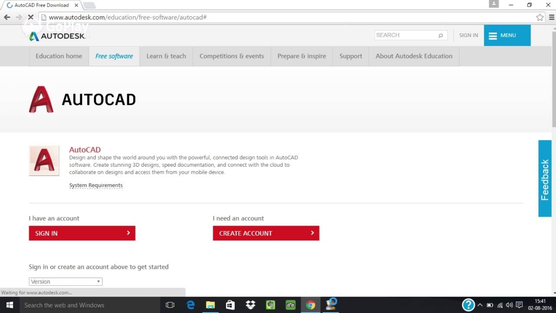Screen dimensions: 556x313
Task: Stop page loading with the X button
Action: (x=30, y=17)
